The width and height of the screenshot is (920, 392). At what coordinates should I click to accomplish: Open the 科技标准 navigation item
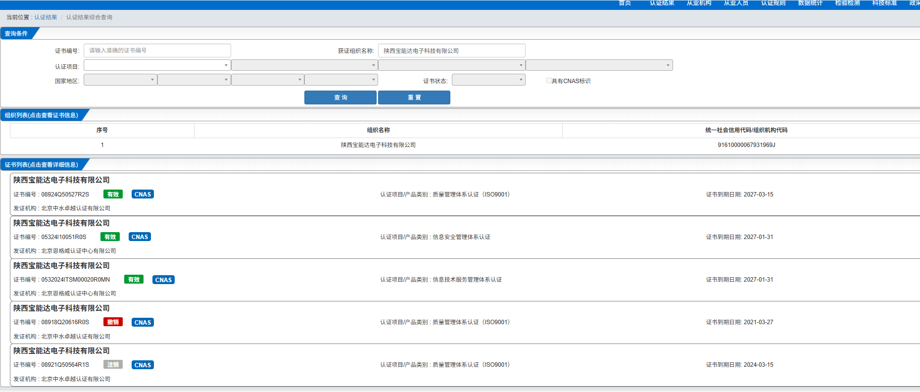pos(884,3)
